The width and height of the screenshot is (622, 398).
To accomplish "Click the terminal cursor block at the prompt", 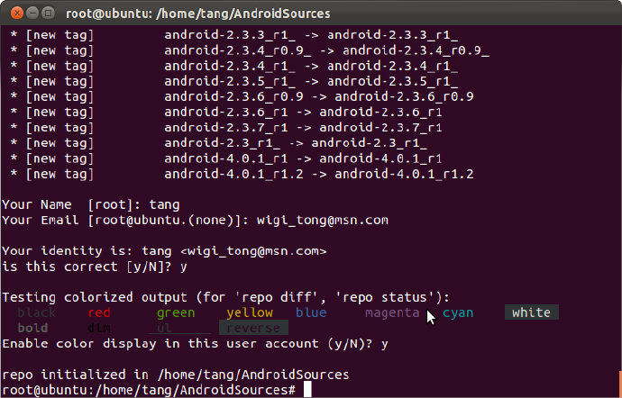I will (307, 390).
